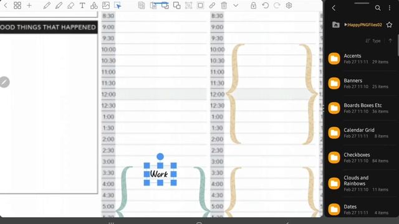The width and height of the screenshot is (399, 224).
Task: Bring the selected object forward
Action: tap(176, 6)
